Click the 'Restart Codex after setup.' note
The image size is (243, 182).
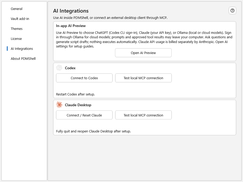coord(75,94)
